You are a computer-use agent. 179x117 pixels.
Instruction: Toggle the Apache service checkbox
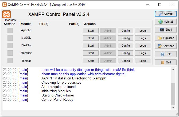click(x=10, y=31)
